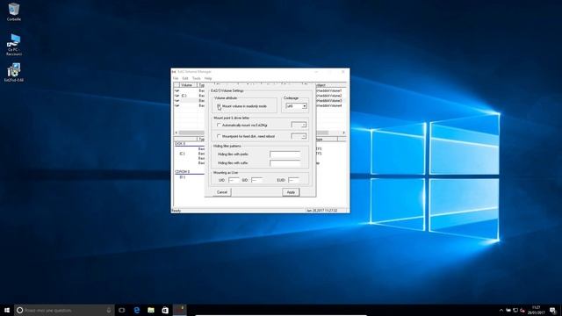Click left arrow of volume list horizontal scrollbar
562x316 pixels.
pyautogui.click(x=176, y=133)
